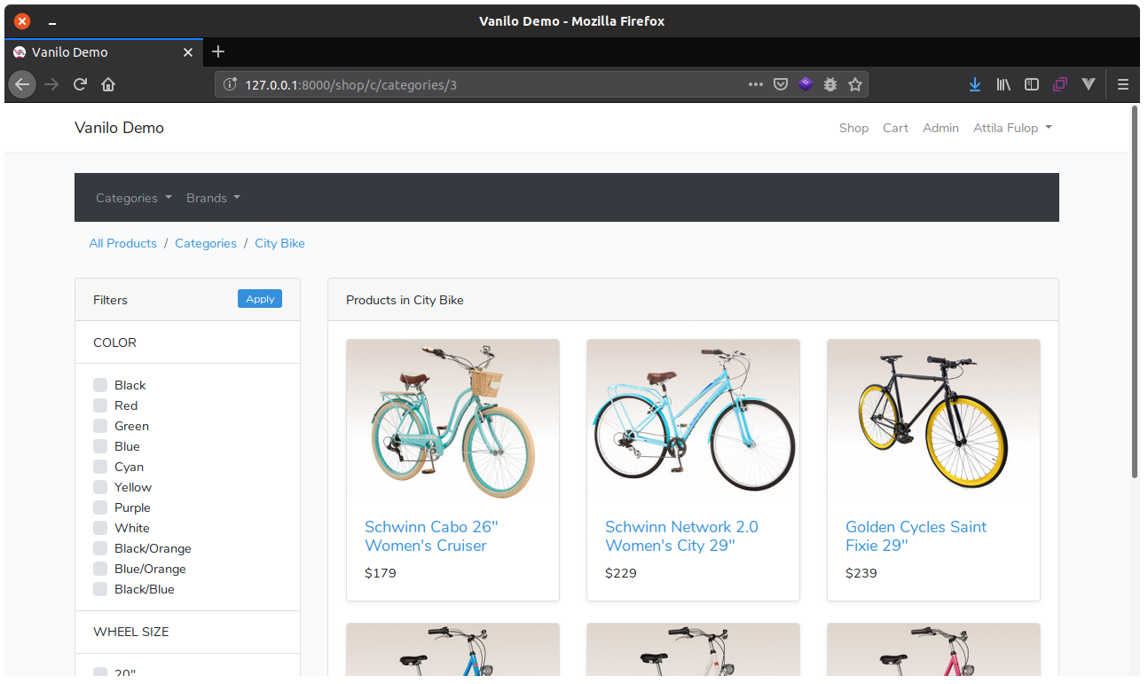Select the Vanilo Demo browser tab
This screenshot has width=1148, height=684.
104,52
